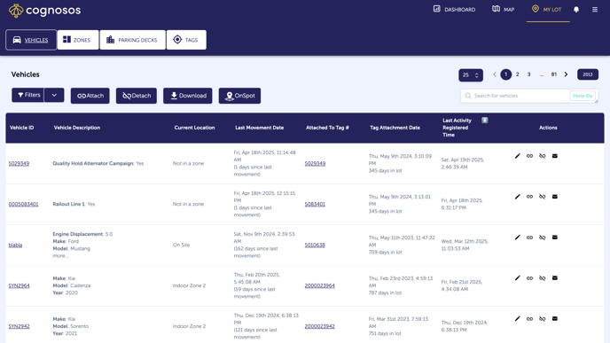Switch to the Vehicles tab
The image size is (610, 343).
click(31, 40)
